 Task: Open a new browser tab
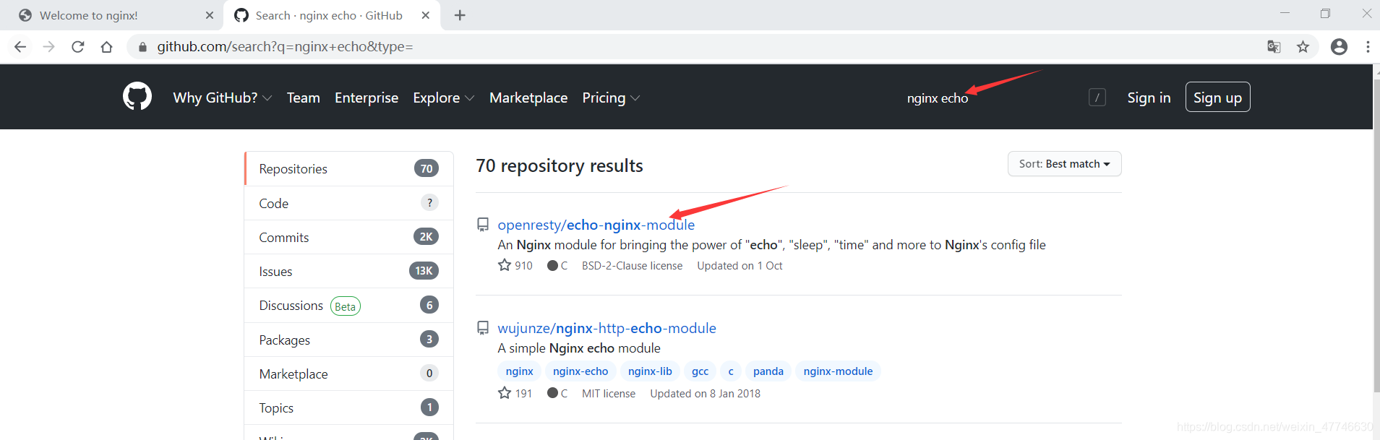pyautogui.click(x=460, y=15)
